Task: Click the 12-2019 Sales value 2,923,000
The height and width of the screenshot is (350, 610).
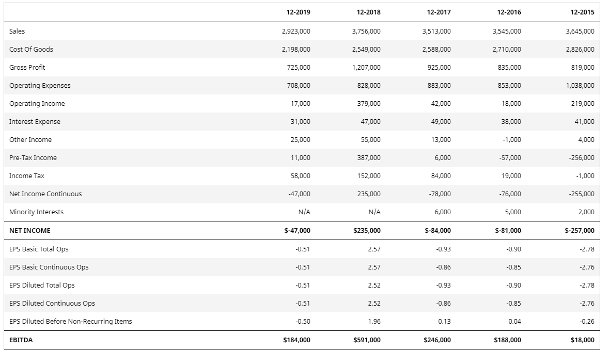Action: point(296,31)
